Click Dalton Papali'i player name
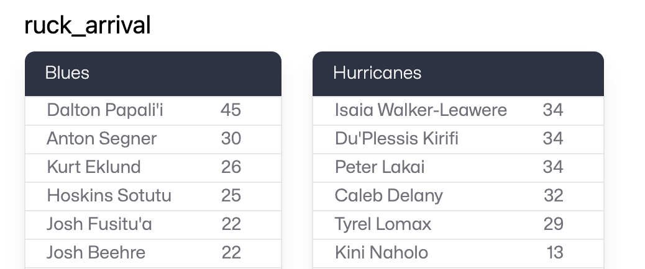This screenshot has height=269, width=645. (105, 110)
